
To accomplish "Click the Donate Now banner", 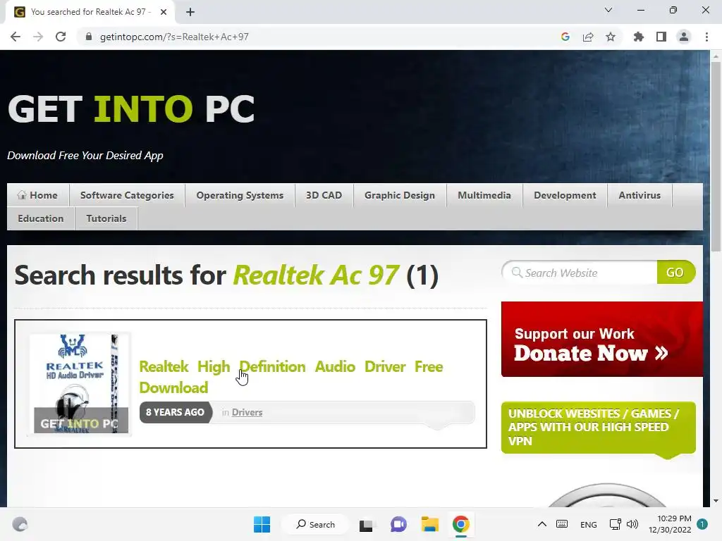I will (x=602, y=339).
